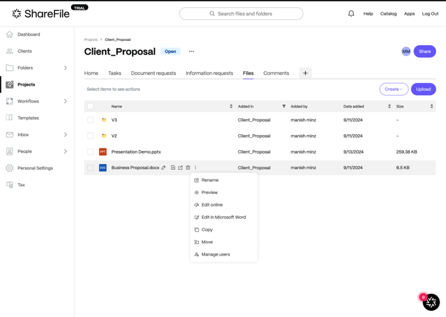446x317 pixels.
Task: Click the notification bell icon
Action: [351, 14]
